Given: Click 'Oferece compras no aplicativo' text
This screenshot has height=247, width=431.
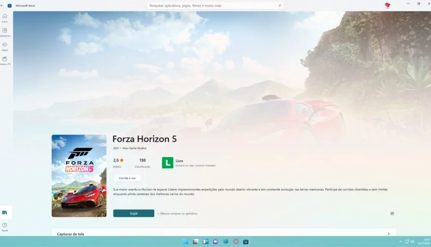Looking at the screenshot, I should click(177, 214).
